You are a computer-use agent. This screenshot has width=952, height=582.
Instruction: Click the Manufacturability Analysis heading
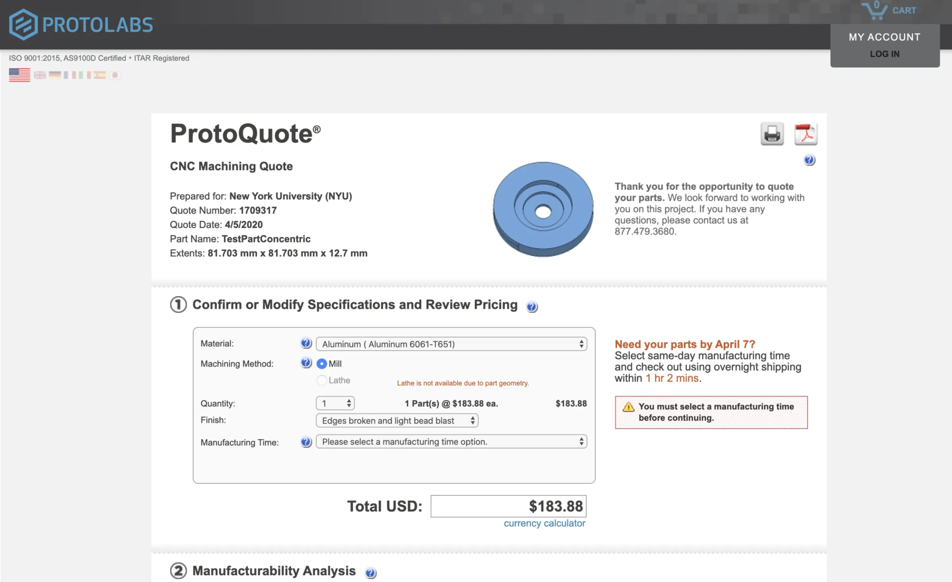274,571
